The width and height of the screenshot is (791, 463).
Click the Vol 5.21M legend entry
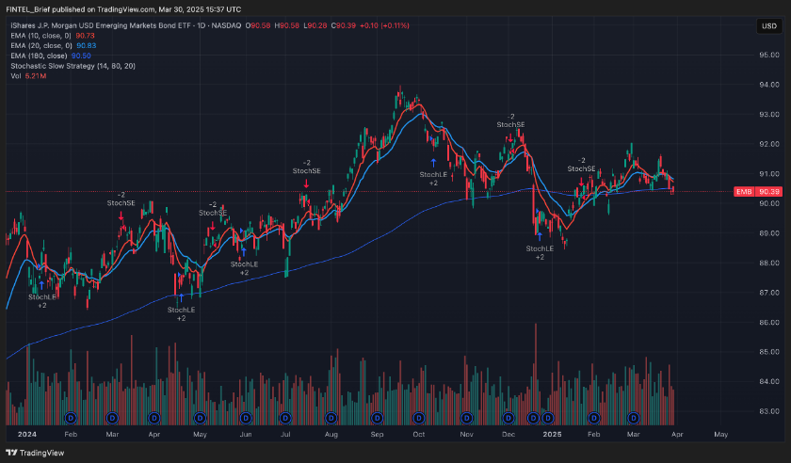click(28, 75)
